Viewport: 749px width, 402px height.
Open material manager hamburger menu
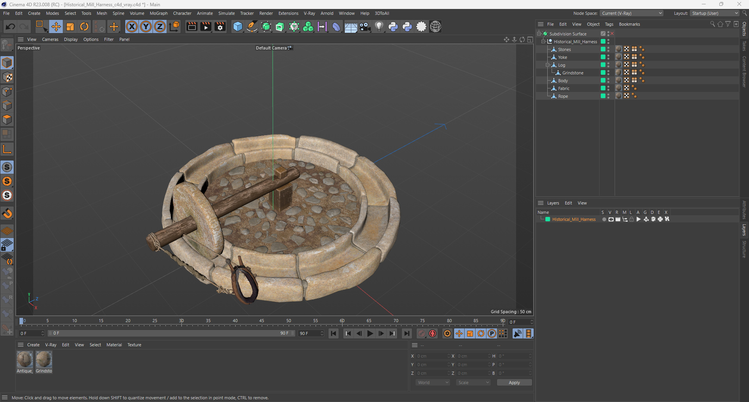click(21, 345)
